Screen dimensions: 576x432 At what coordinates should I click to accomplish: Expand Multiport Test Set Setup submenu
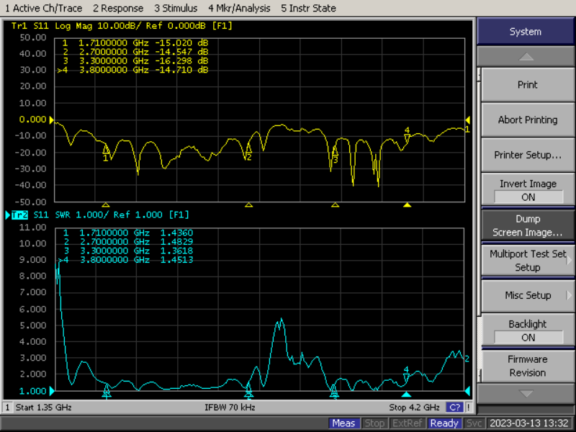tap(528, 260)
